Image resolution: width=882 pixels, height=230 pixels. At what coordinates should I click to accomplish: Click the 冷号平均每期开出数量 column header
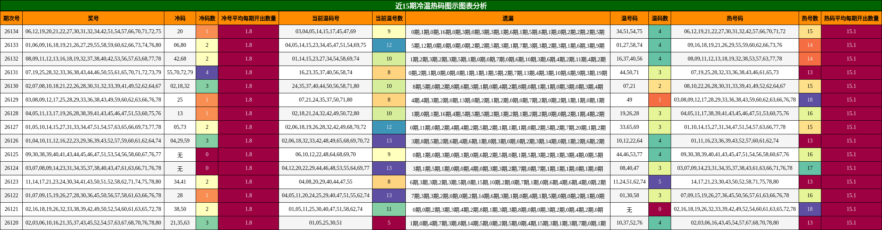pos(248,18)
